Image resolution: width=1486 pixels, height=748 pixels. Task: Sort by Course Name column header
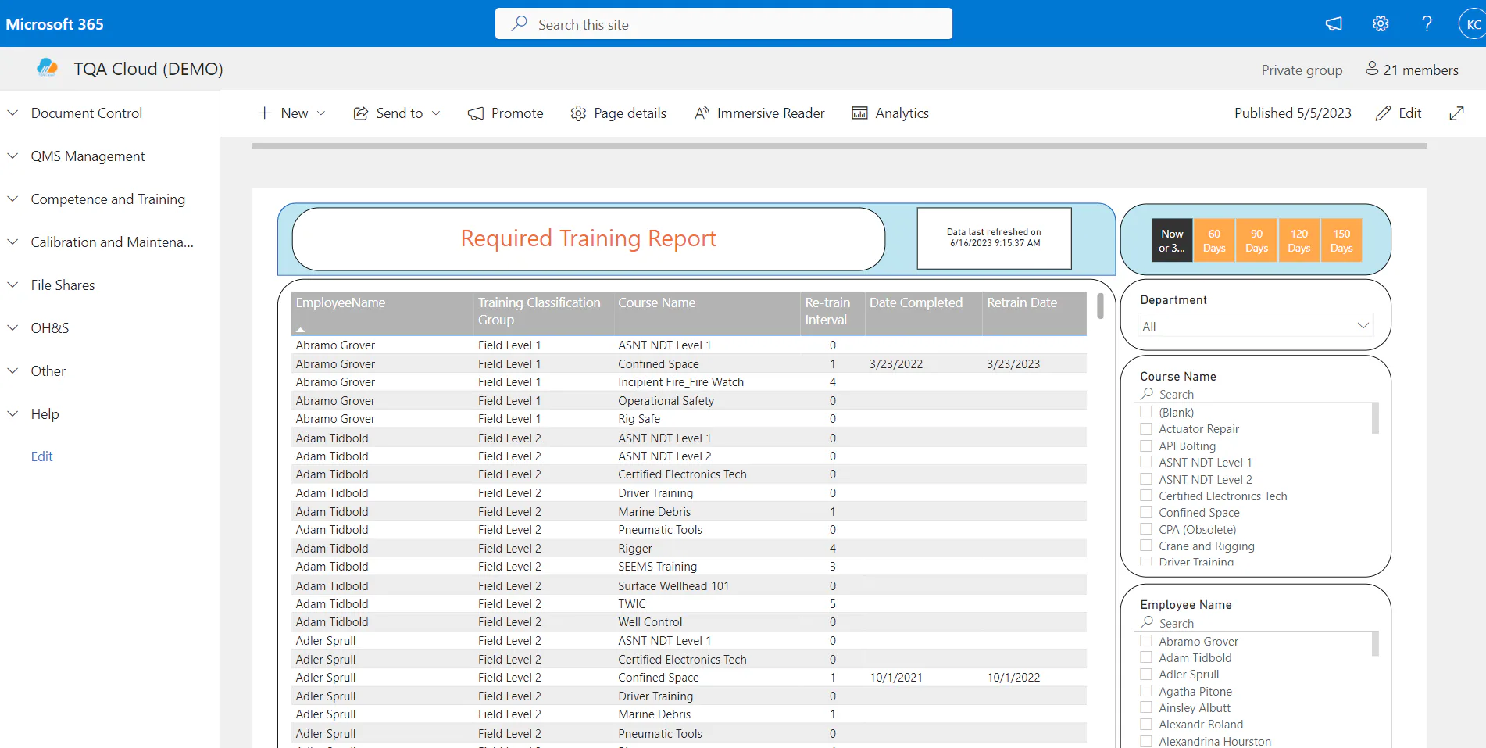coord(656,302)
